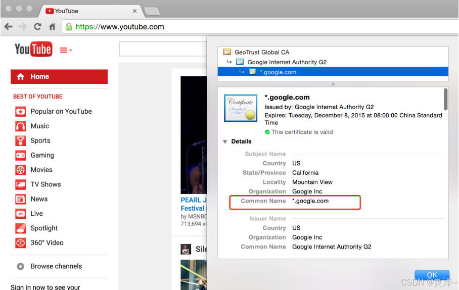
Task: Click the green padlock in the address bar
Action: [69, 27]
